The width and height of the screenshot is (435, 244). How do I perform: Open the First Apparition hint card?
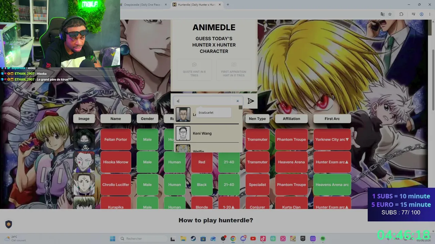(x=233, y=69)
